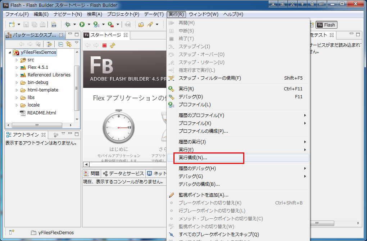Expand the html-template folder
The height and width of the screenshot is (241, 367).
17,90
